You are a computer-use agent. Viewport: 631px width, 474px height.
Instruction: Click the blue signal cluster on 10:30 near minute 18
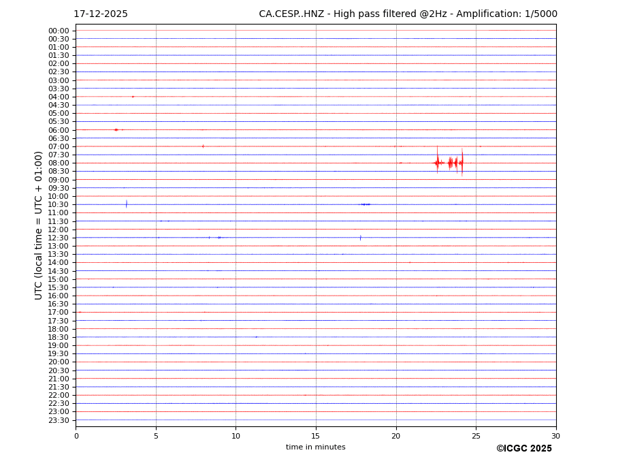click(366, 204)
